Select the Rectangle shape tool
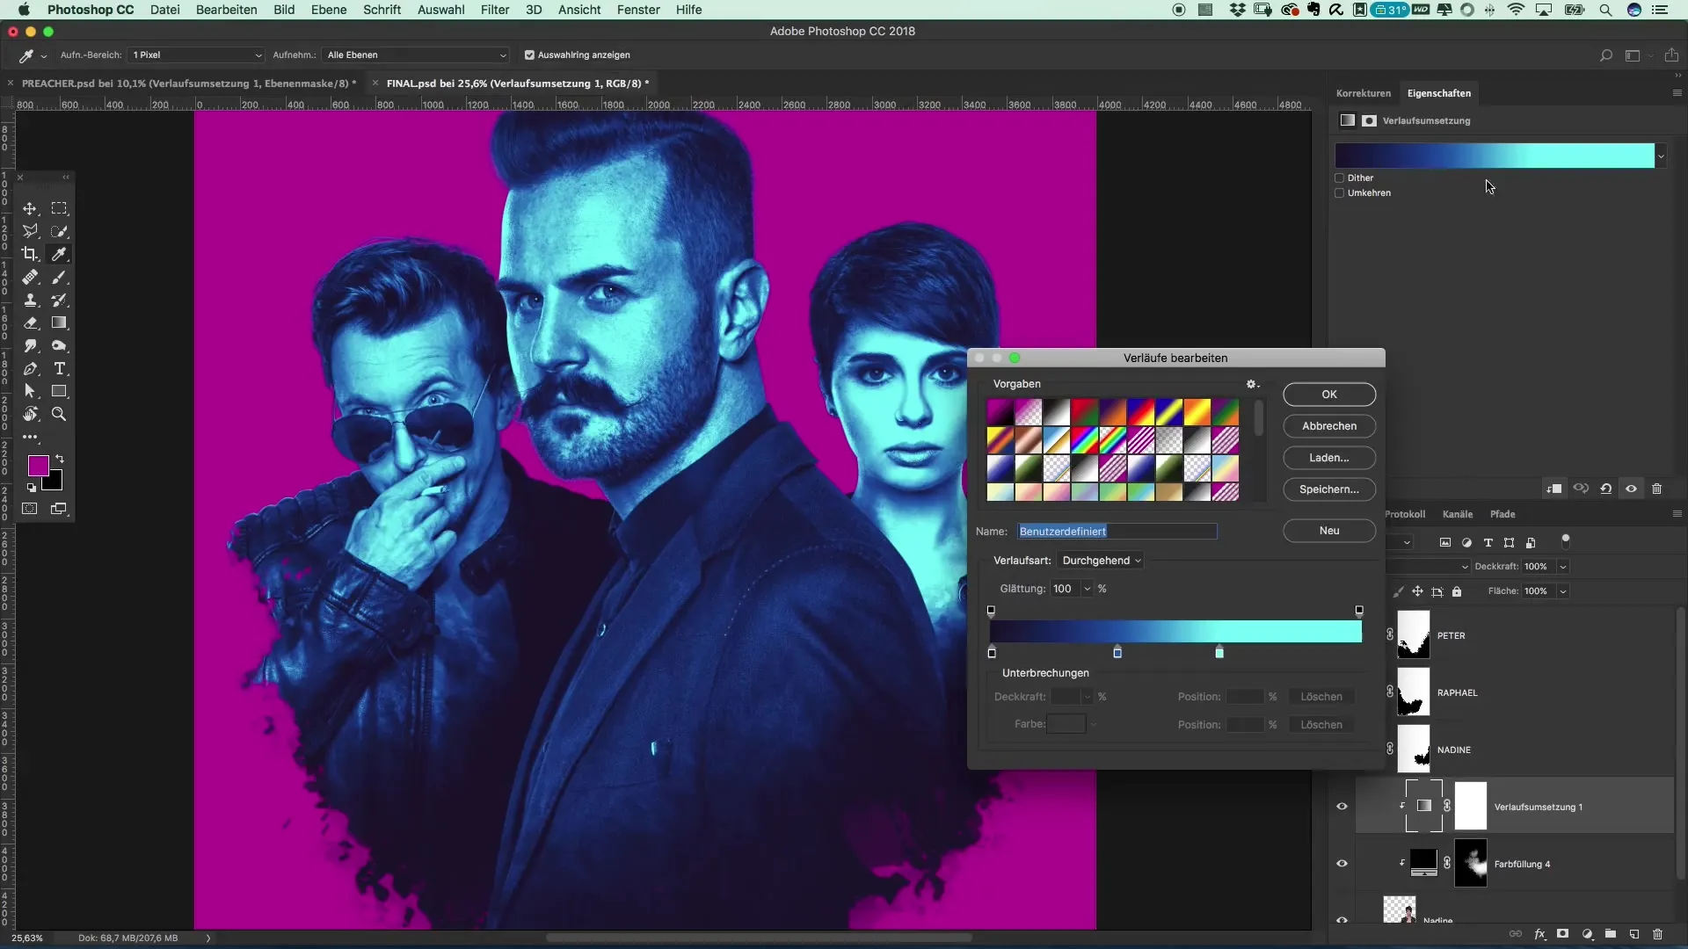Screen dimensions: 1688x949 59,391
